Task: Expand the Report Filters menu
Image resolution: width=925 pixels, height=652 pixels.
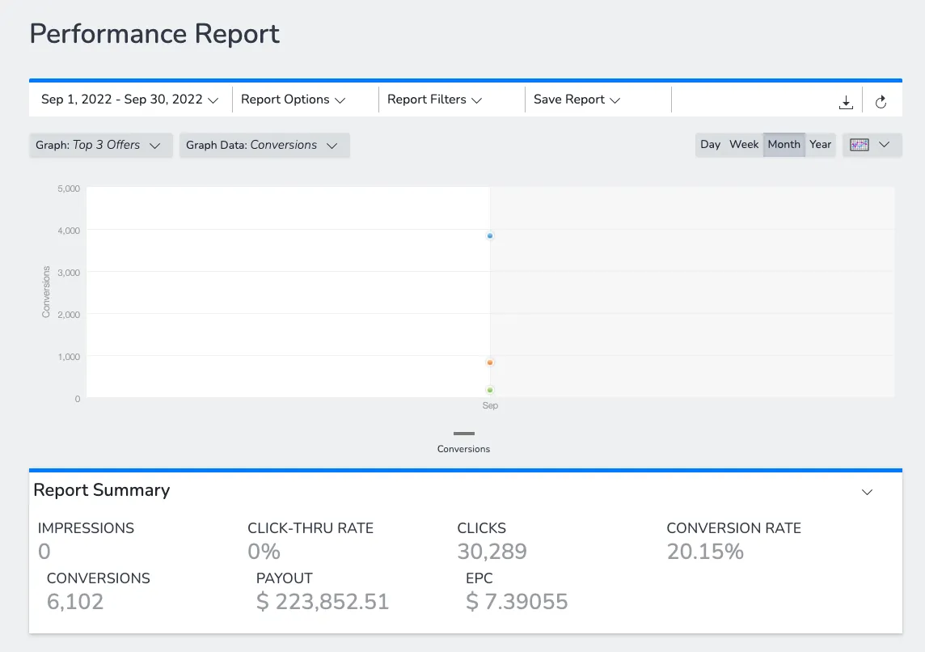Action: click(435, 99)
